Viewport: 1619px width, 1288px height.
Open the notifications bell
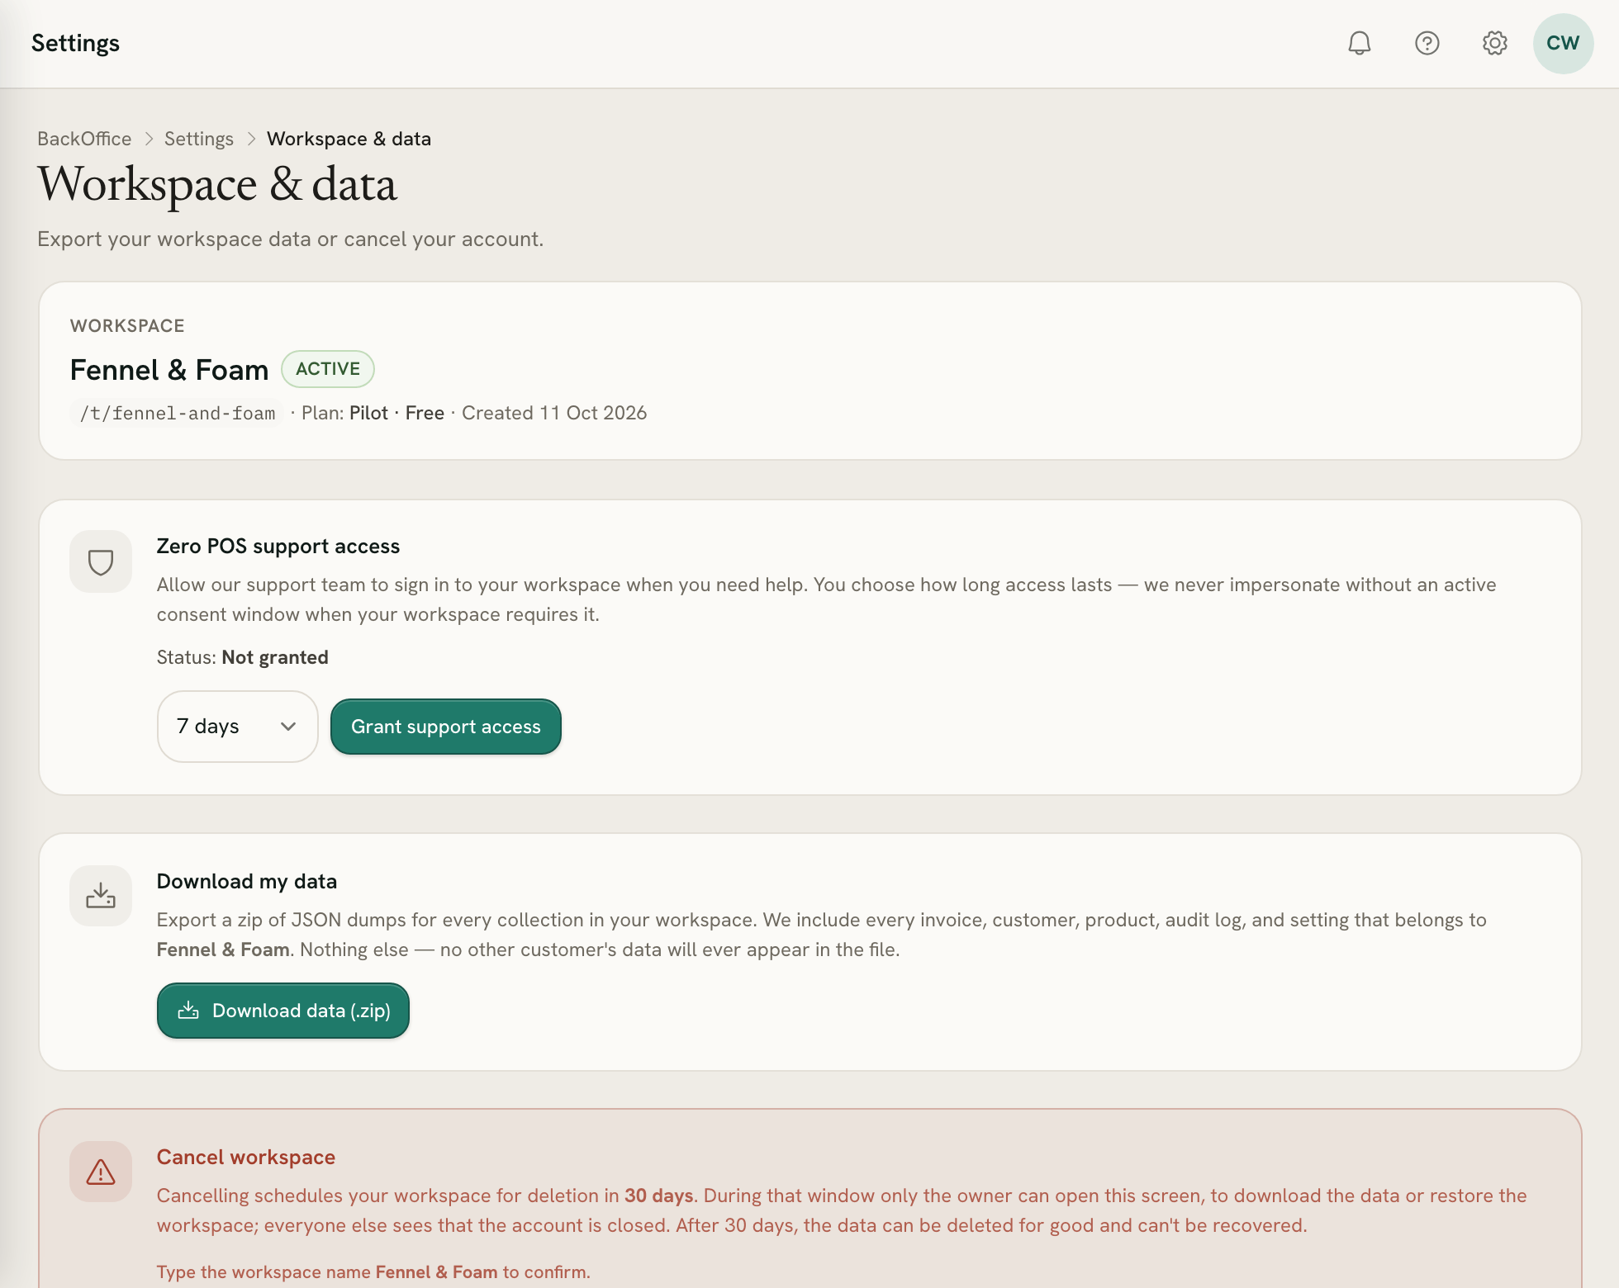point(1359,43)
